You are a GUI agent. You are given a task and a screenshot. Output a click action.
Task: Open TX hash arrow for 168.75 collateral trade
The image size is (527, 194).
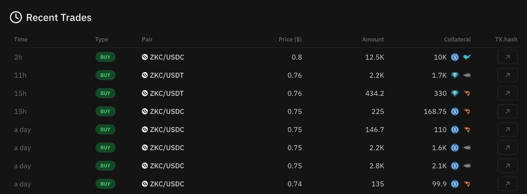coord(507,111)
